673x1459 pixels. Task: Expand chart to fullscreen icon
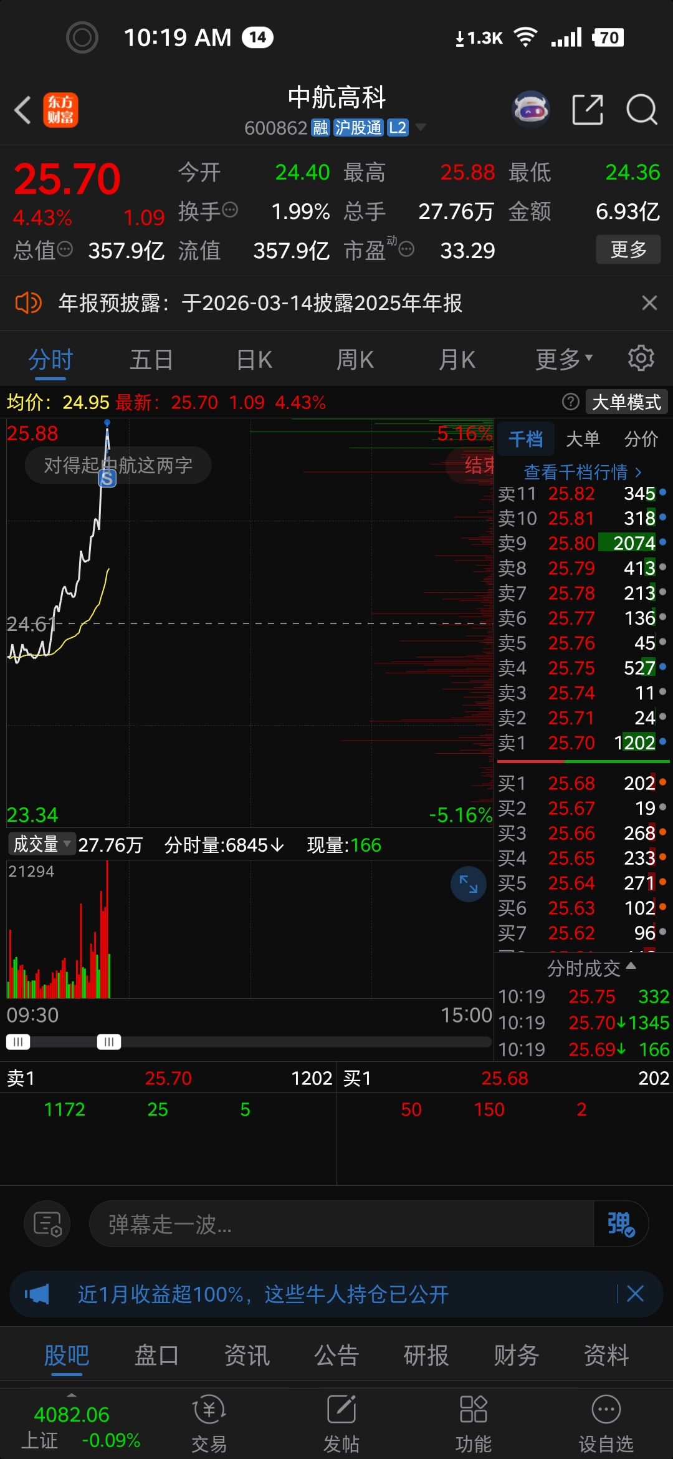[468, 884]
